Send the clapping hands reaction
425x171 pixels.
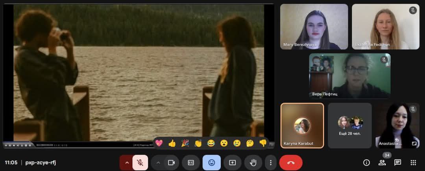198,143
